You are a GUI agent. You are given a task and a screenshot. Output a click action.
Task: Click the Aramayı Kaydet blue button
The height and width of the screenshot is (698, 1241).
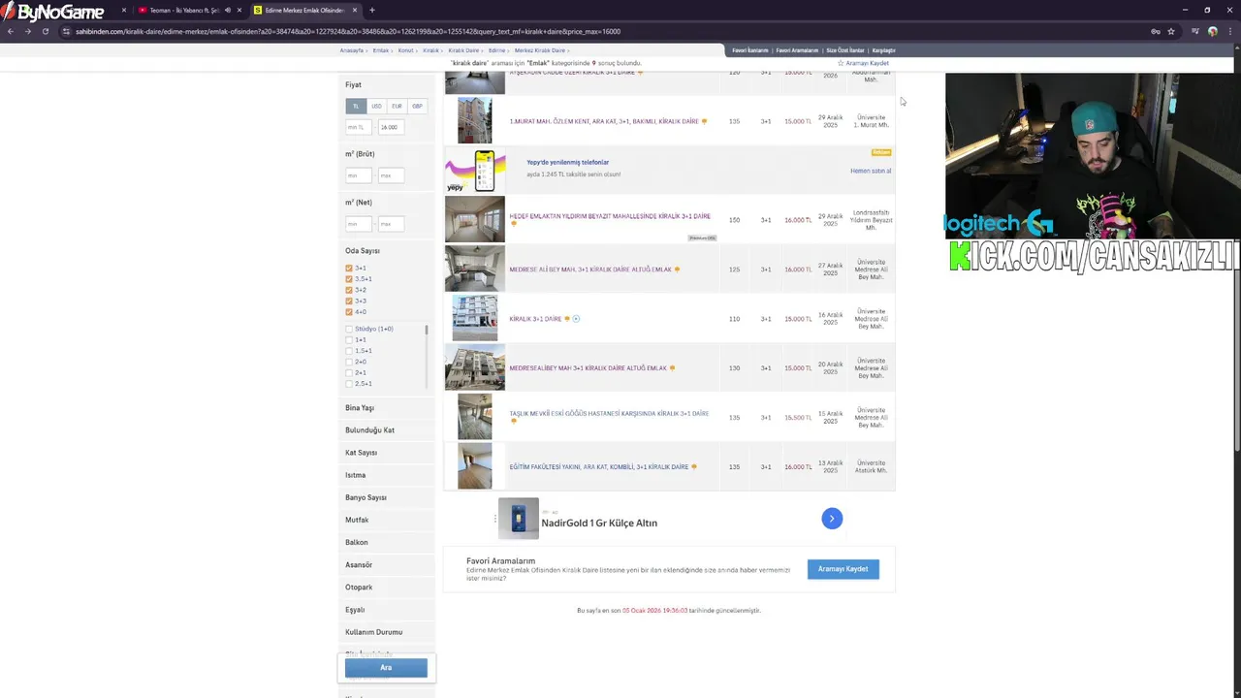point(843,569)
